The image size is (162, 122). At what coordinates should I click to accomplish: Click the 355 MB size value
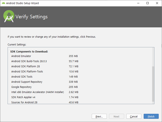click(x=73, y=56)
